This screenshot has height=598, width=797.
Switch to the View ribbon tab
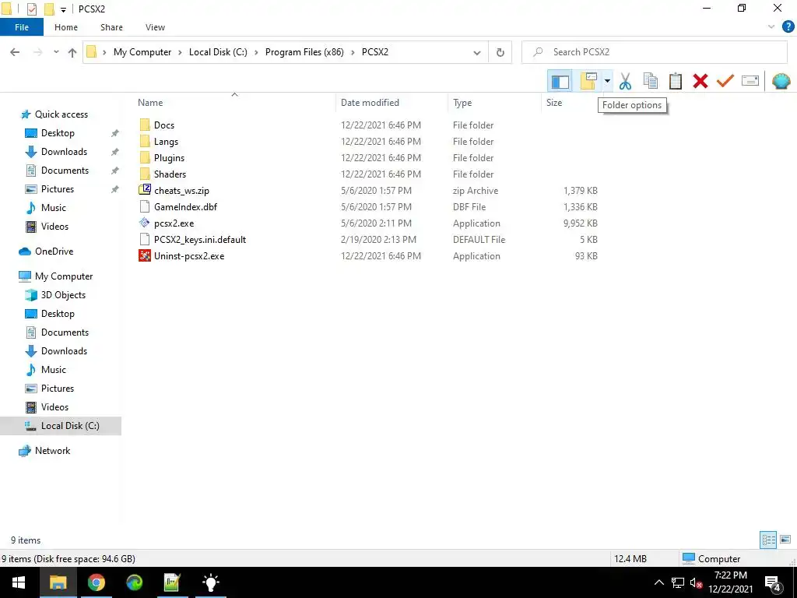(155, 27)
